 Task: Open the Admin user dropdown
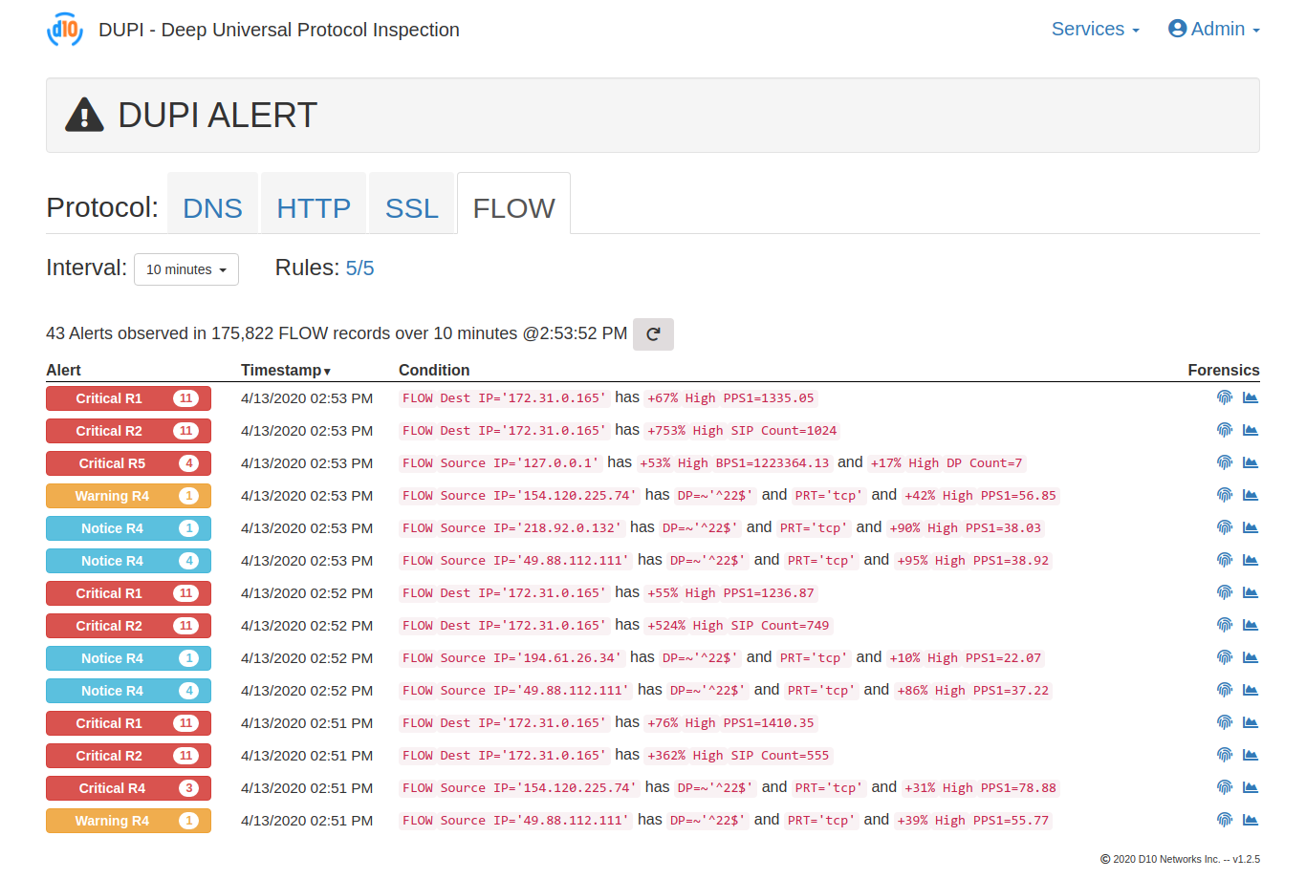(x=1214, y=30)
